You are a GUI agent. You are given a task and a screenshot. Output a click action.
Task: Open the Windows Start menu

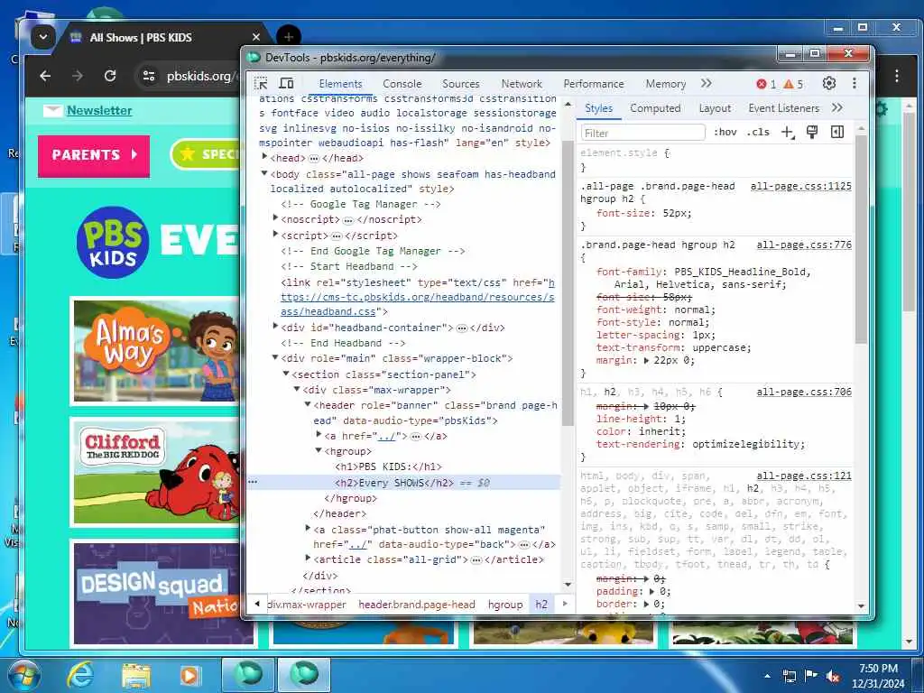click(x=24, y=675)
